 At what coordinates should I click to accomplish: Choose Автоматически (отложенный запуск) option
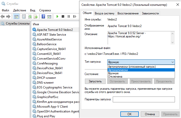141,67
